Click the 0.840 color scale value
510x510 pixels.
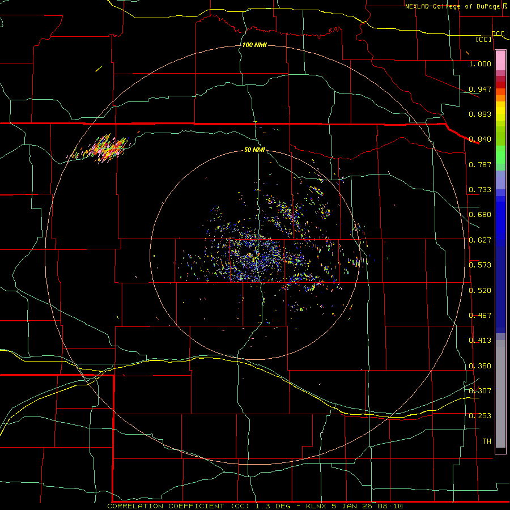pos(480,139)
